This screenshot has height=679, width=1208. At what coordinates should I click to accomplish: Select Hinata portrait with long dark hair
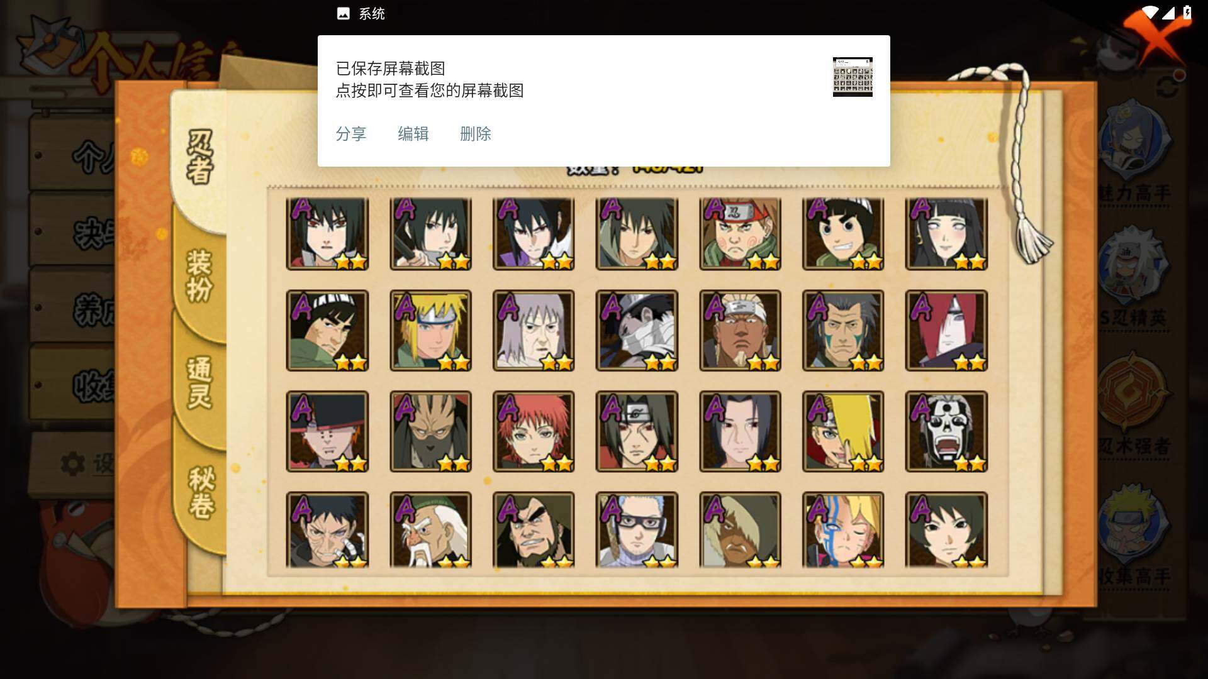[x=946, y=234]
